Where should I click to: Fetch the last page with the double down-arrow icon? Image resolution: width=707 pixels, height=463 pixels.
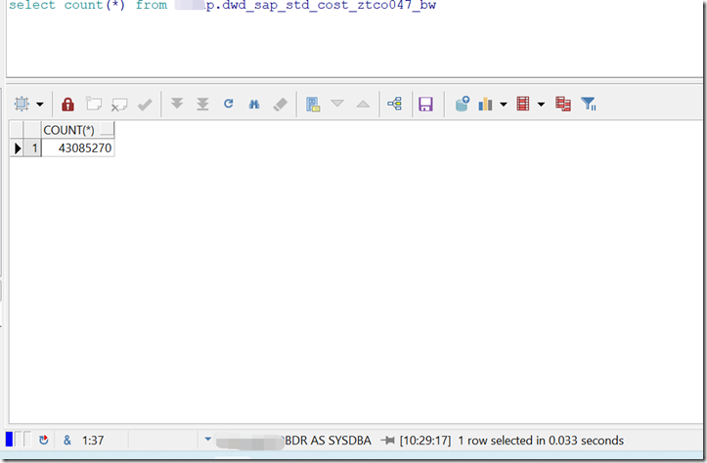(202, 105)
